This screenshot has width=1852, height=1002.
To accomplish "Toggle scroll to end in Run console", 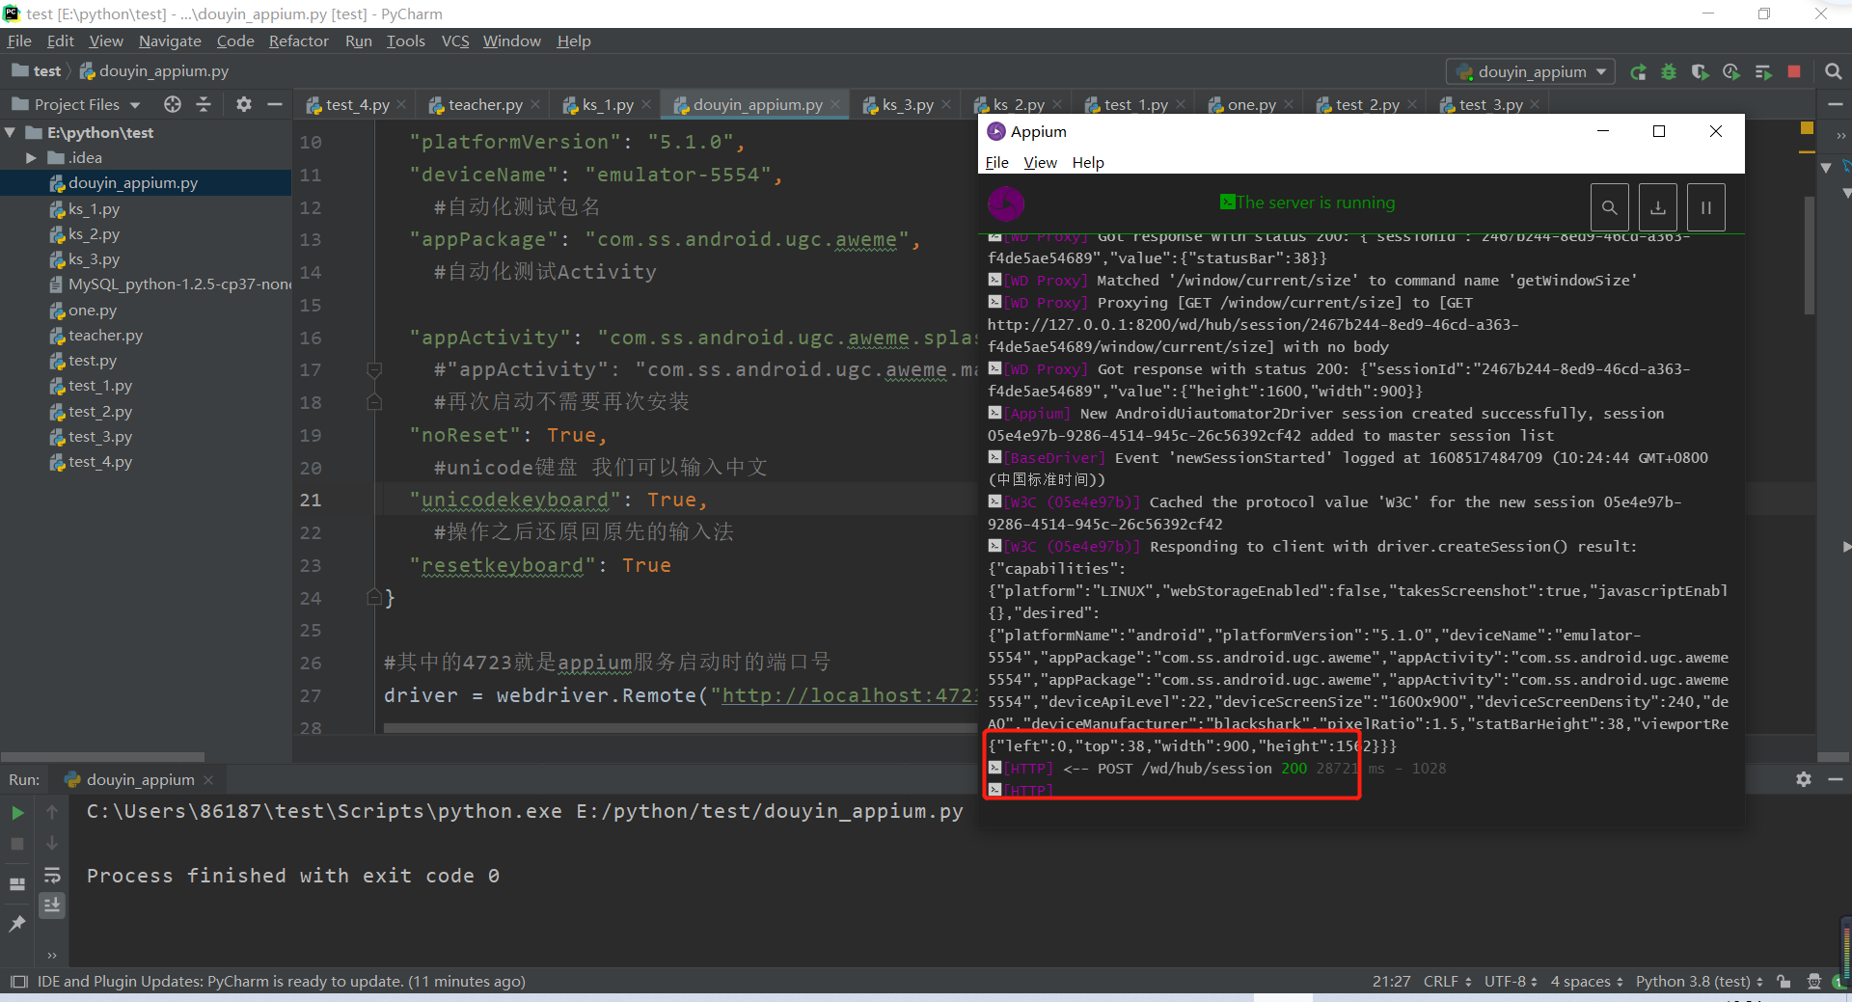I will click(x=52, y=905).
